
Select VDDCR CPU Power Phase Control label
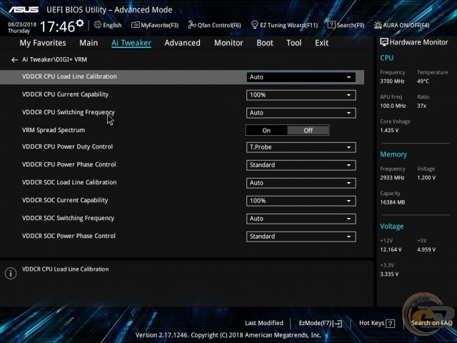pos(69,164)
